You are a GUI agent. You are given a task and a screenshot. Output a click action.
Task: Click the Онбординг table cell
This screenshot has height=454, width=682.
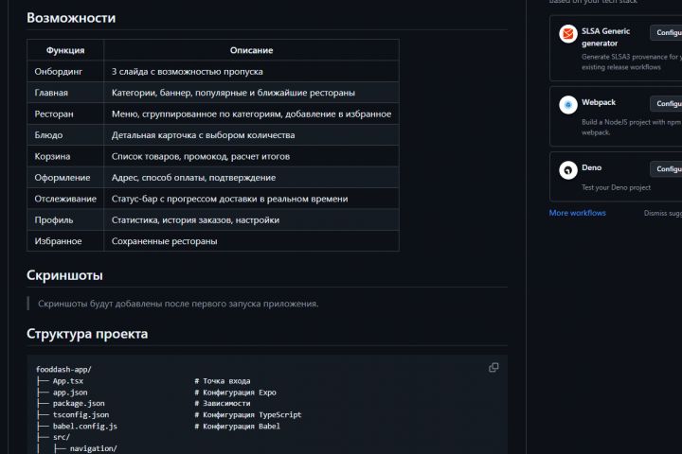(x=59, y=71)
